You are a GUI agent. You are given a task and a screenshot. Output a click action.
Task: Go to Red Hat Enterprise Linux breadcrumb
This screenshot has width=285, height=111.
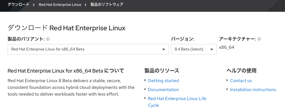tap(60, 5)
